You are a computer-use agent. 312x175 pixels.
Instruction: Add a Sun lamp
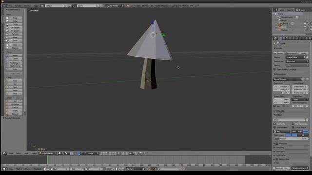14,84
